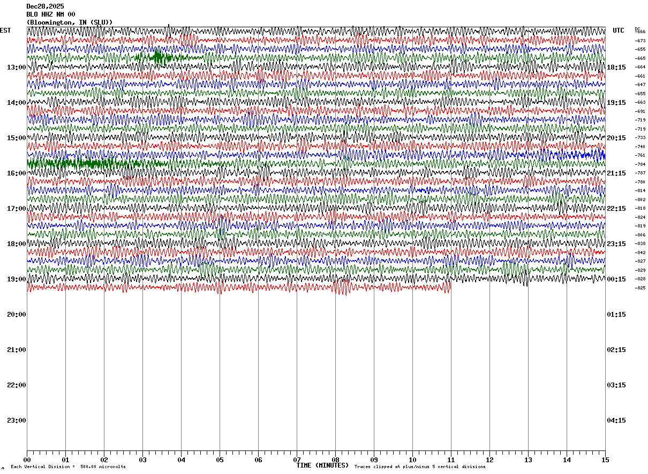Click the 04:15 UTC time label
The image size is (648, 474).
tap(616, 421)
